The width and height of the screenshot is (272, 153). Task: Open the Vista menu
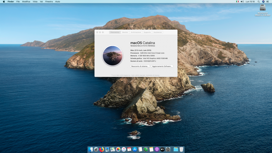pos(35,2)
